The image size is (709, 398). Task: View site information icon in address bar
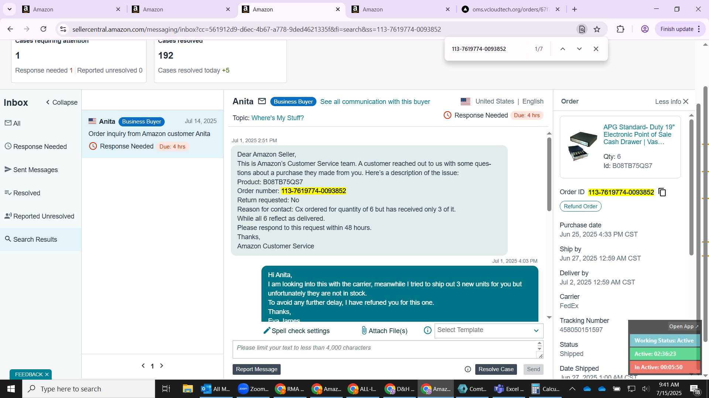point(63,29)
